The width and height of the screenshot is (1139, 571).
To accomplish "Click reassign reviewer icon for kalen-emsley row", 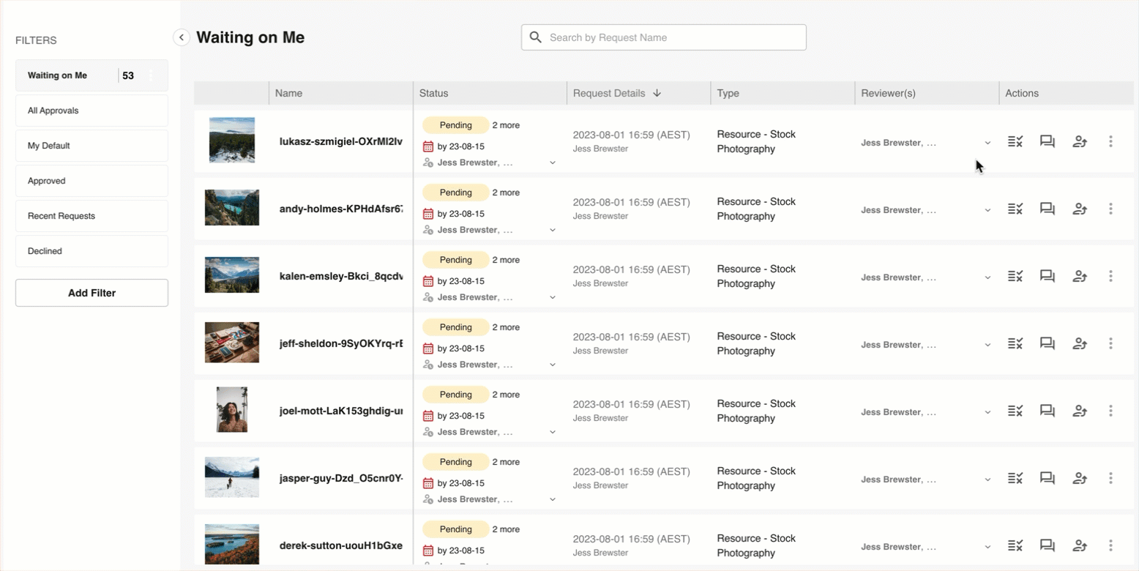I will (x=1079, y=277).
